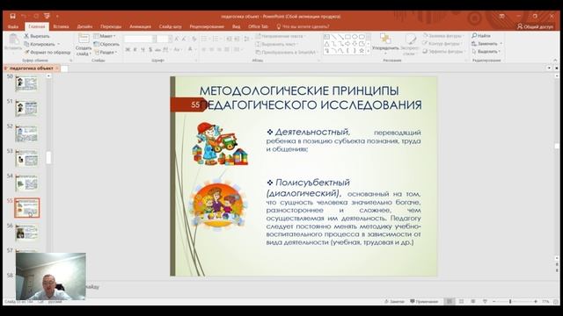Toggle bold Ж formatting
The width and height of the screenshot is (563, 316).
click(128, 49)
